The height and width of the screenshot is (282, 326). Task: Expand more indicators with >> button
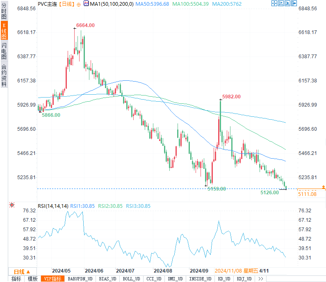coord(260,279)
